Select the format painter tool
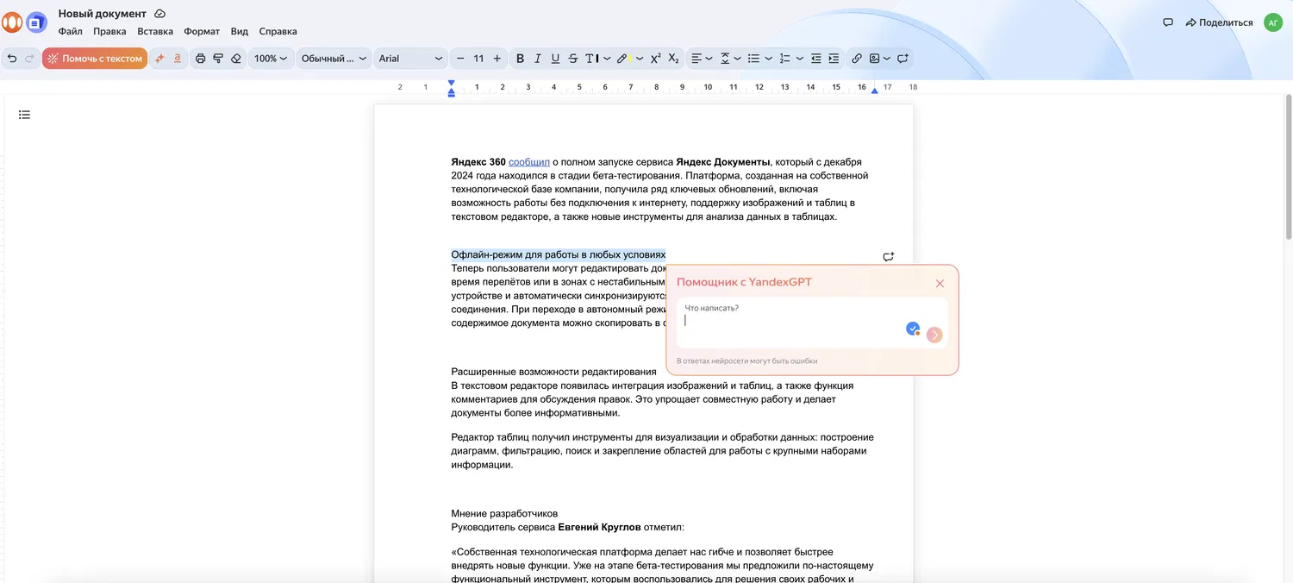Screen dimensions: 1293x583 pos(218,59)
